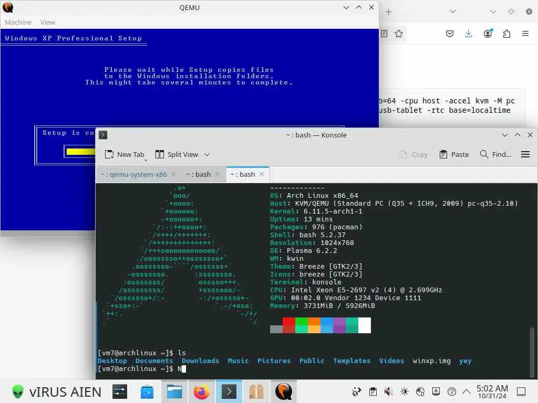
Task: Click 'CPU: Intel Xeon E5-2697' line
Action: click(x=356, y=290)
